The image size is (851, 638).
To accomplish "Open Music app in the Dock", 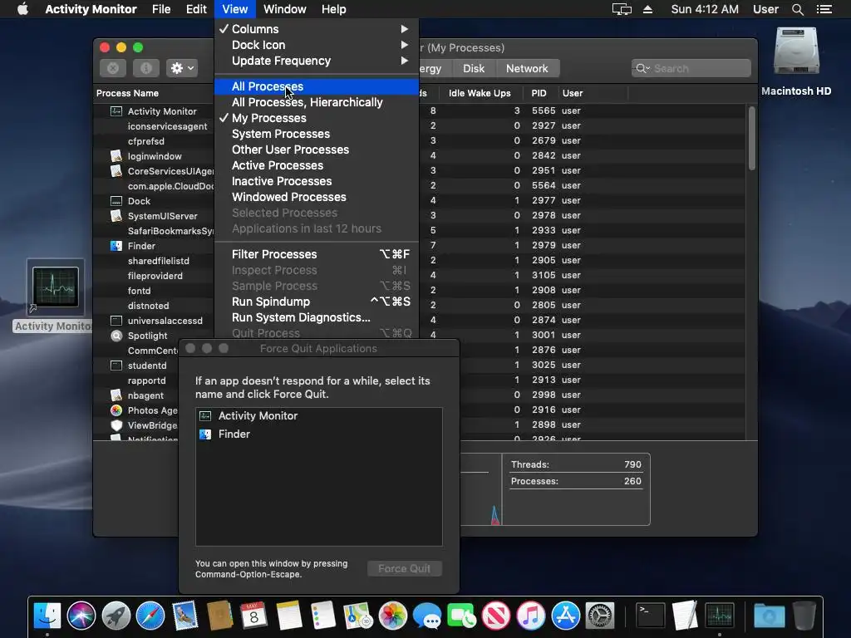I will click(x=531, y=616).
